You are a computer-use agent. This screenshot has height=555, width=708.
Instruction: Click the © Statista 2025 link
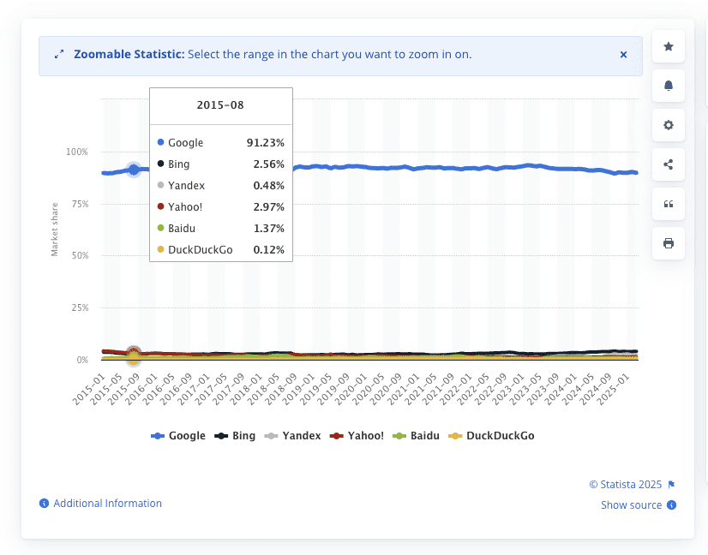tap(626, 484)
